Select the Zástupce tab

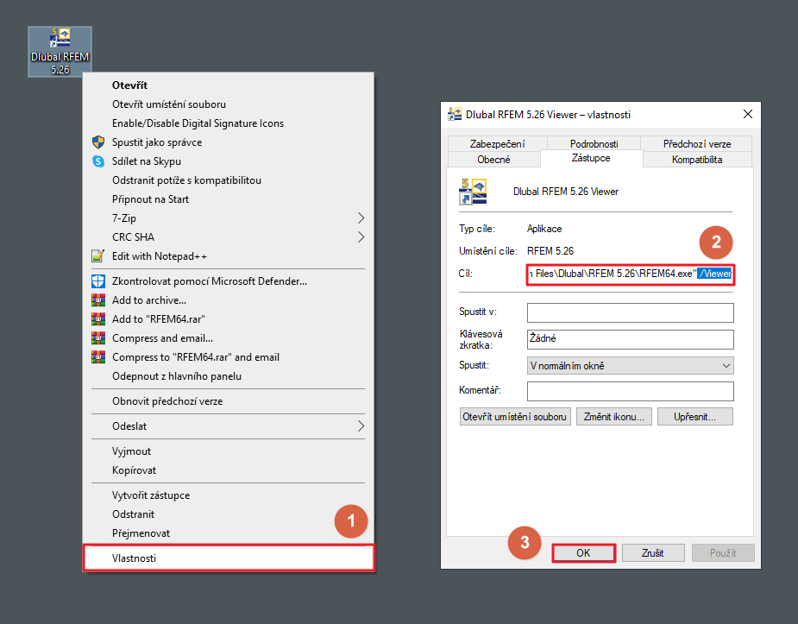point(591,158)
